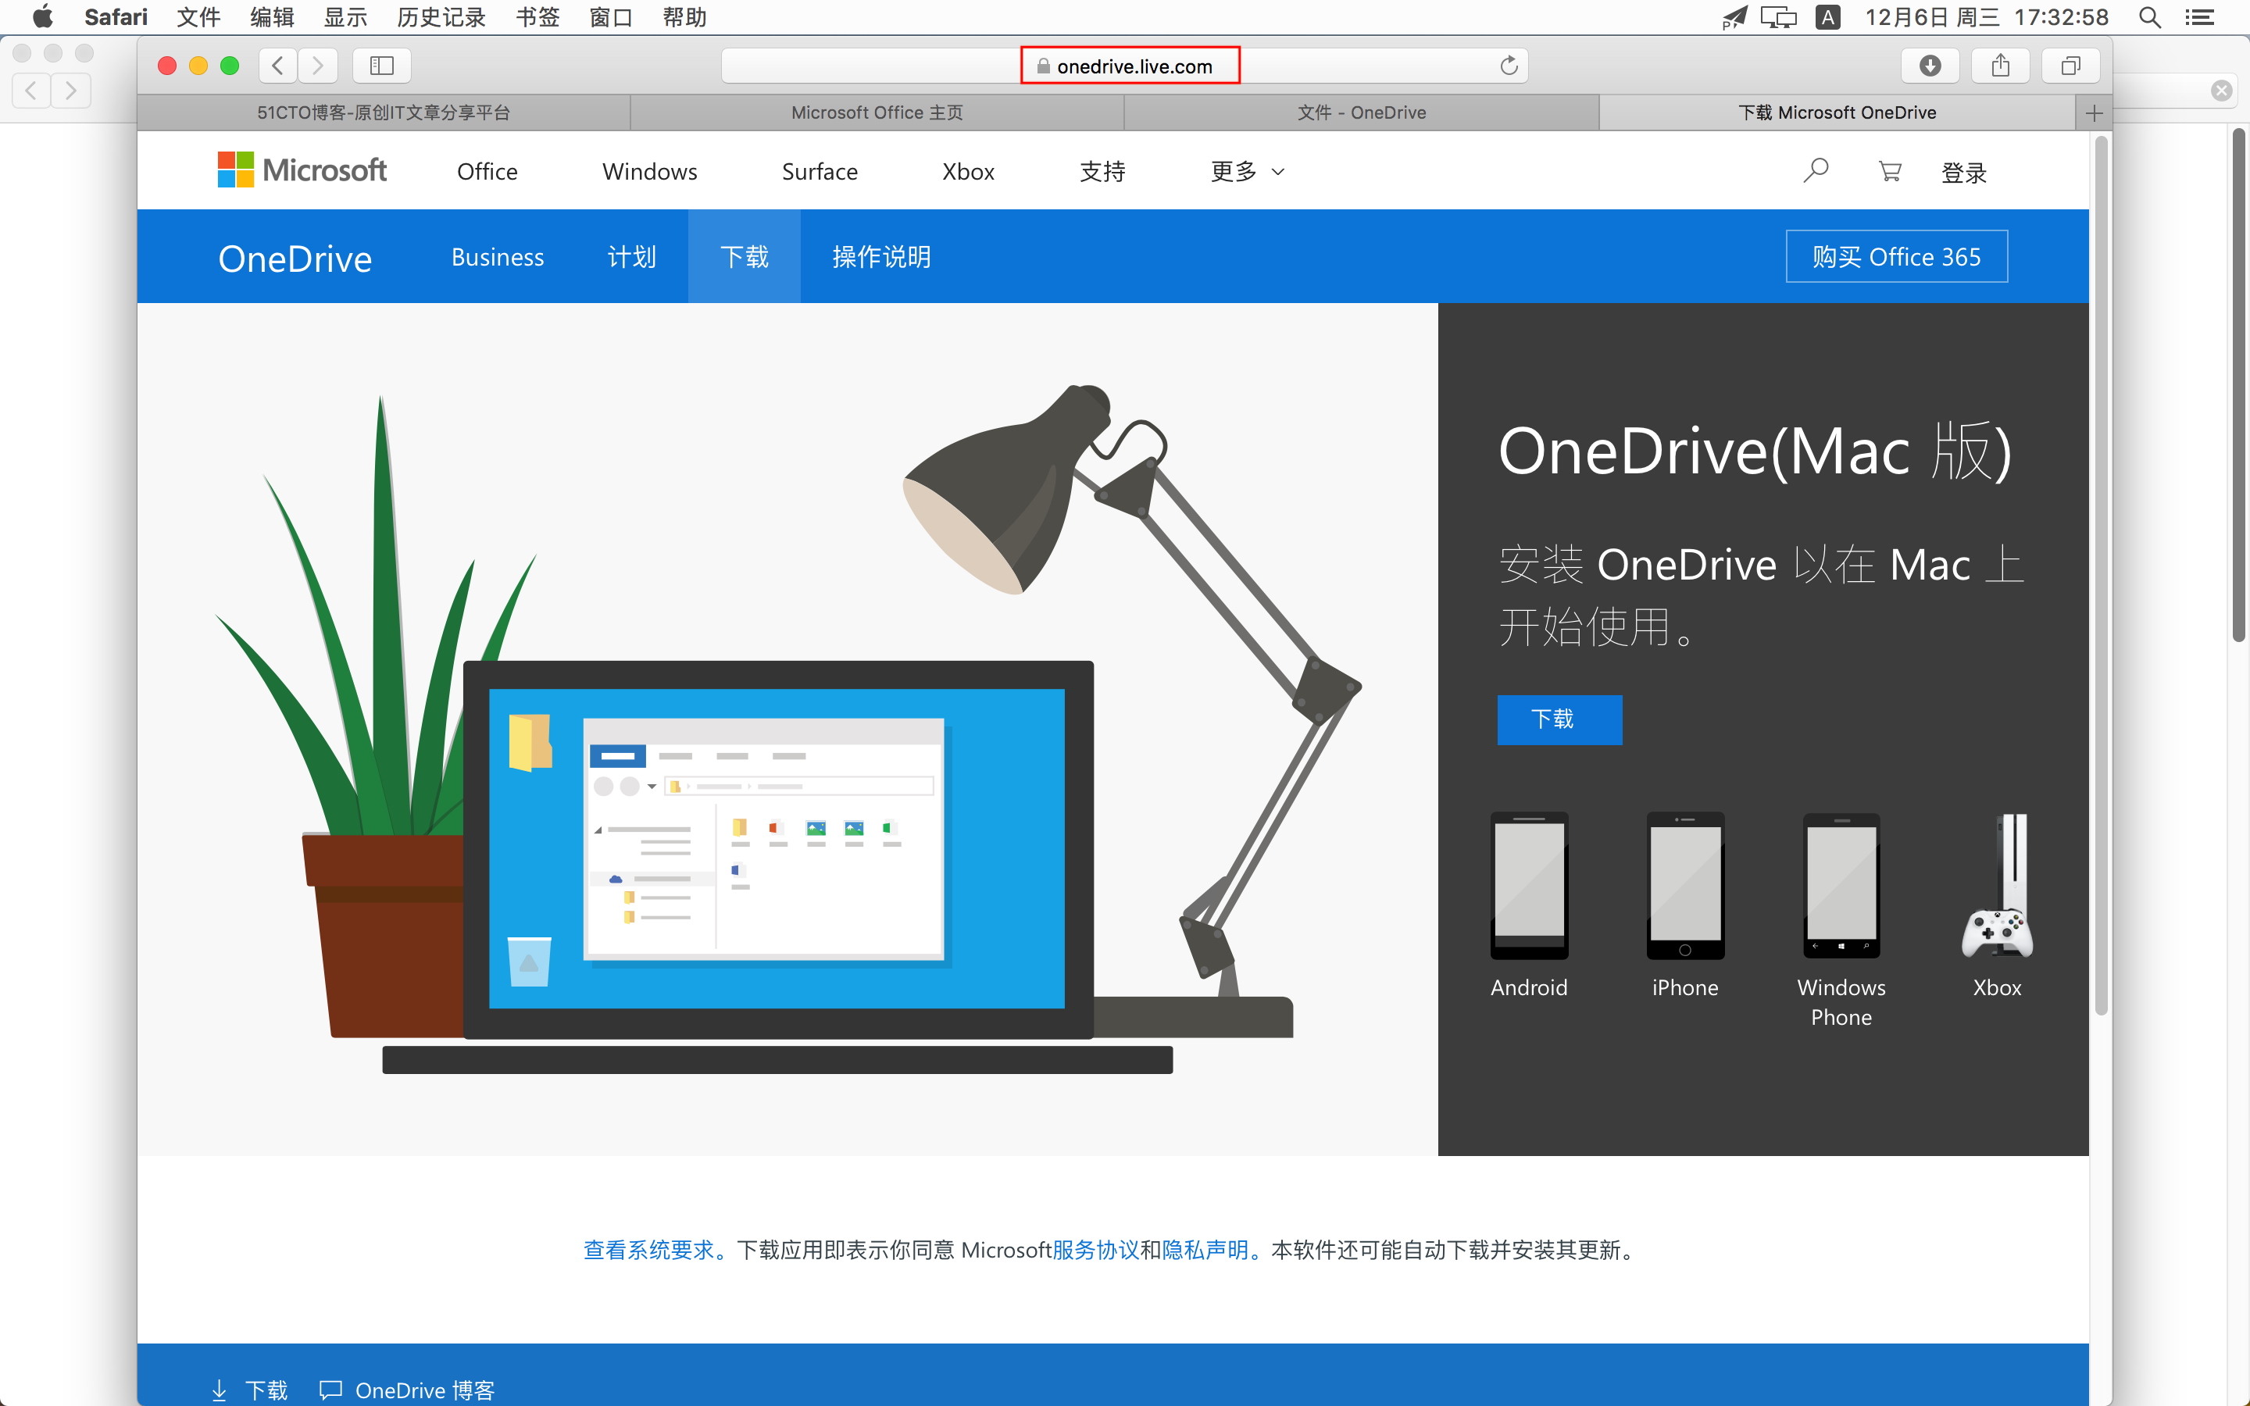This screenshot has height=1406, width=2250.
Task: Select the iPhone device icon
Action: (x=1684, y=885)
